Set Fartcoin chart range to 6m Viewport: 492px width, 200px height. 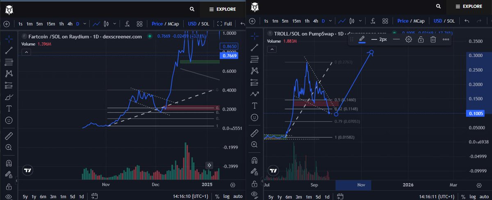[43, 196]
